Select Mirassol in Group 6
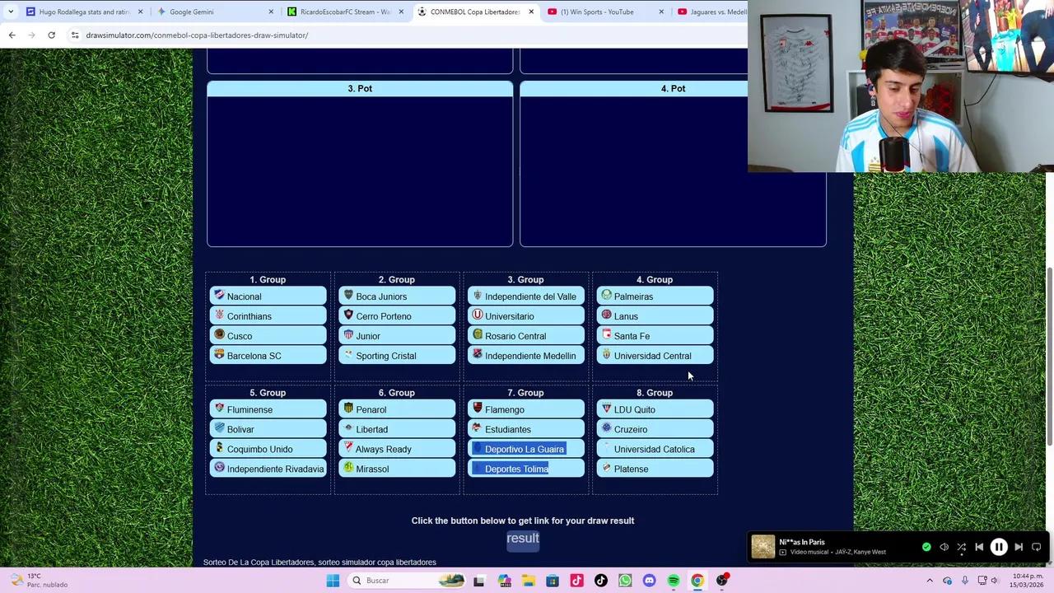The width and height of the screenshot is (1054, 593). (x=397, y=469)
